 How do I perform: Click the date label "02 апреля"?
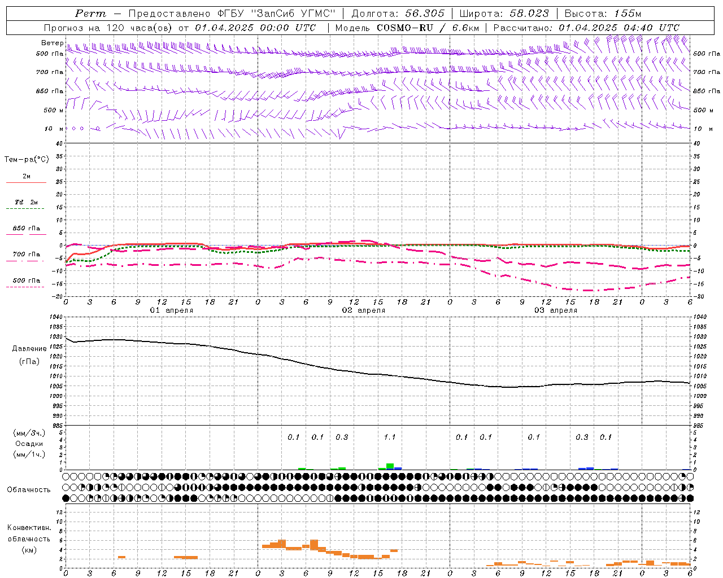364,310
